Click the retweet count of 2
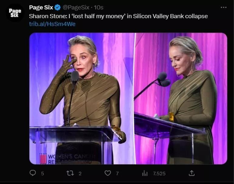This screenshot has height=184, width=234. point(80,173)
